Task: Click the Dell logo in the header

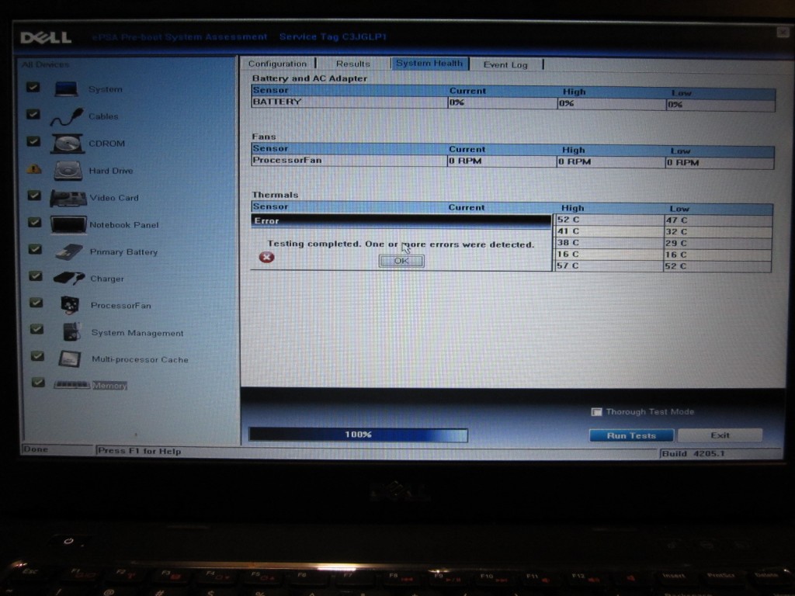Action: 46,37
